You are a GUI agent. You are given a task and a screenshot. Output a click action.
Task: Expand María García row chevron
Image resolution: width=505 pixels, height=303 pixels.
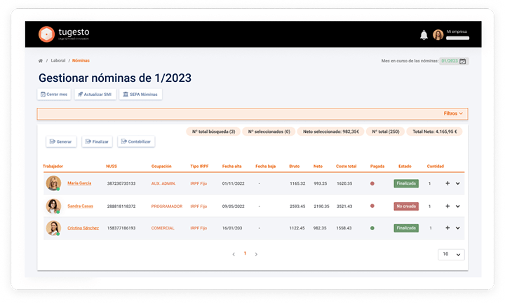click(457, 183)
